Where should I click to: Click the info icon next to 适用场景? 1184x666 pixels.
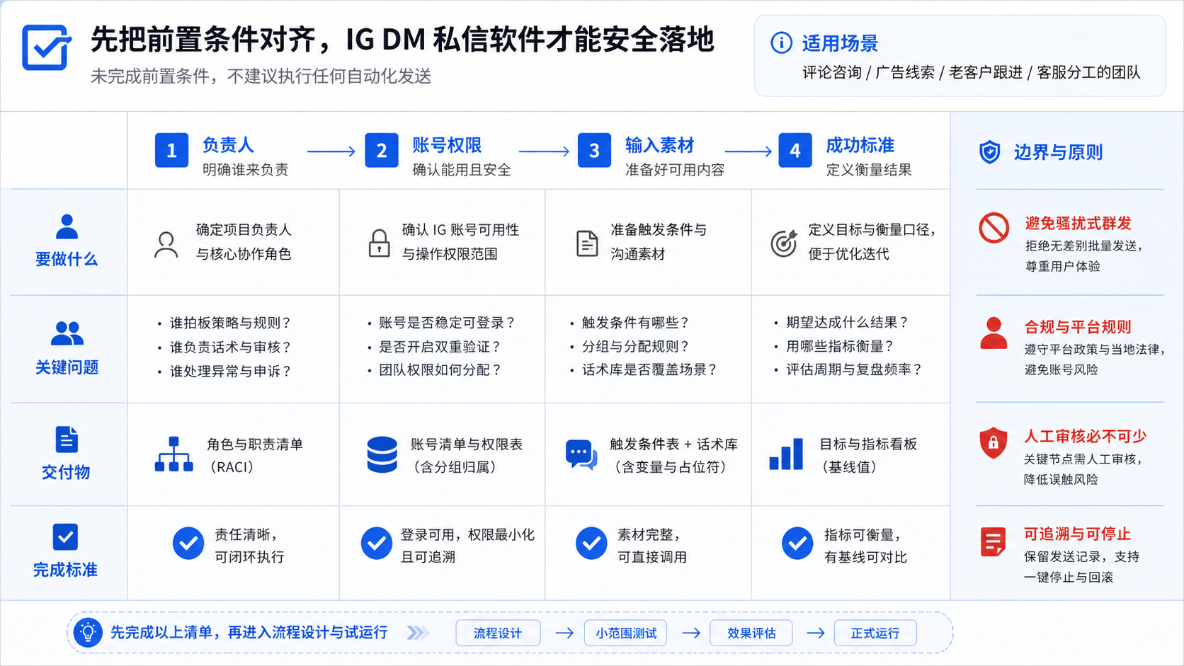point(781,43)
